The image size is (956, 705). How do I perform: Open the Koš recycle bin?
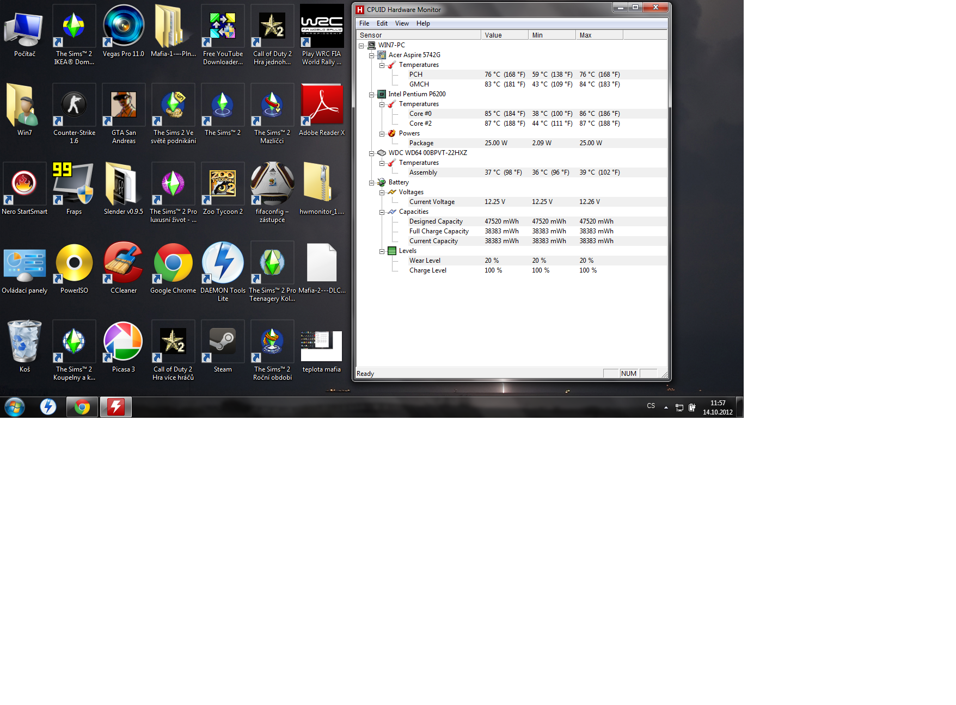tap(24, 344)
